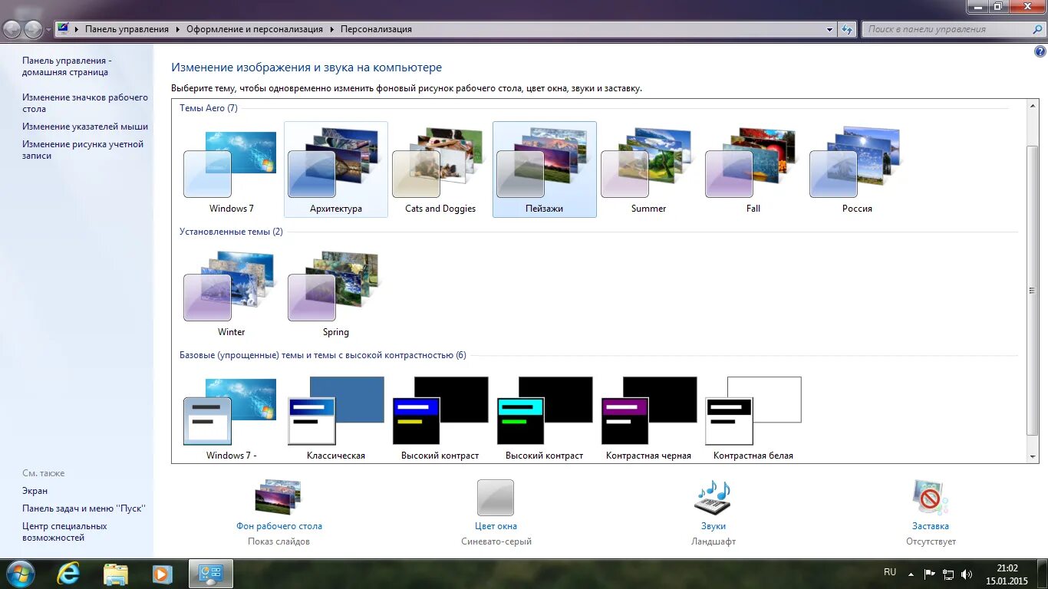1048x589 pixels.
Task: Open Изменение рисунка учетной записи
Action: tap(83, 150)
